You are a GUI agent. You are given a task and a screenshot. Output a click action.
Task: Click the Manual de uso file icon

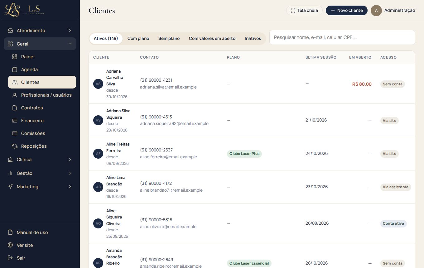pyautogui.click(x=10, y=232)
